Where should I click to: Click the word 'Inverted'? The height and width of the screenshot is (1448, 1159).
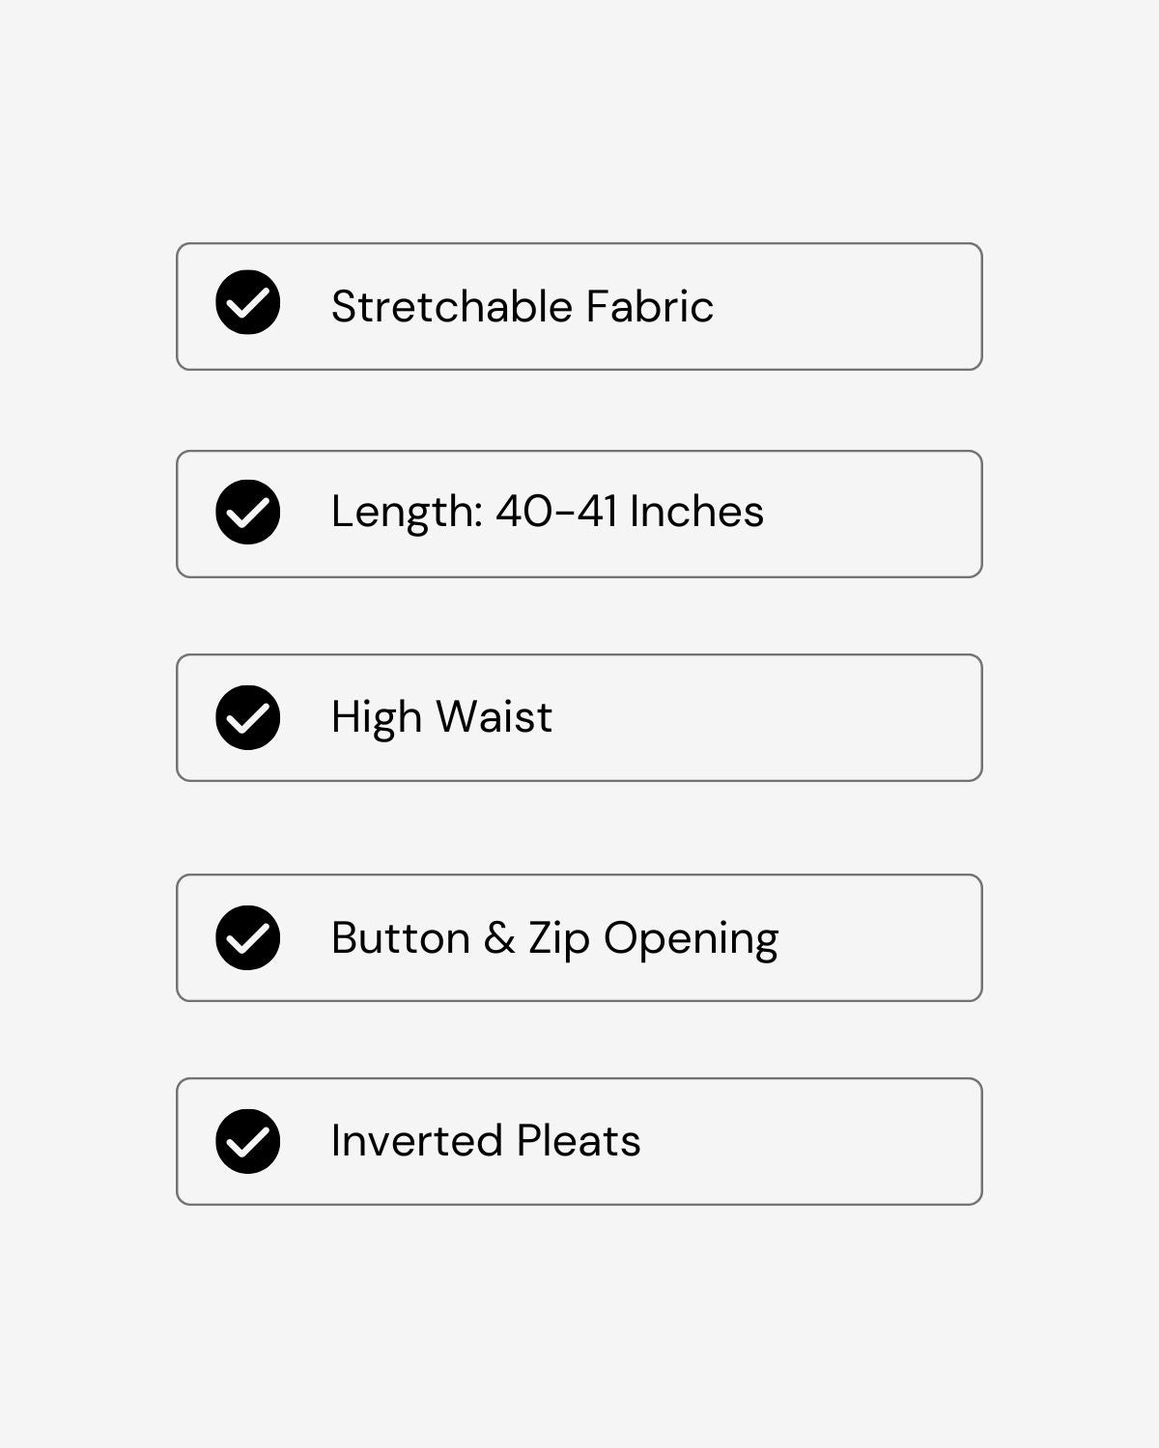pos(416,1141)
